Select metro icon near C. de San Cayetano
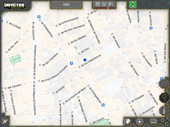Screen dimensions: 170x127 pyautogui.click(x=71, y=63)
